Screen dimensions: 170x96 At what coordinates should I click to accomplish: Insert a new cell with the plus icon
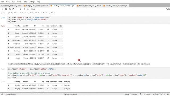click(2, 9)
